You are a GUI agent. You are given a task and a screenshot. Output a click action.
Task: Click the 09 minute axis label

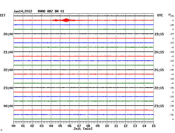[97, 126]
